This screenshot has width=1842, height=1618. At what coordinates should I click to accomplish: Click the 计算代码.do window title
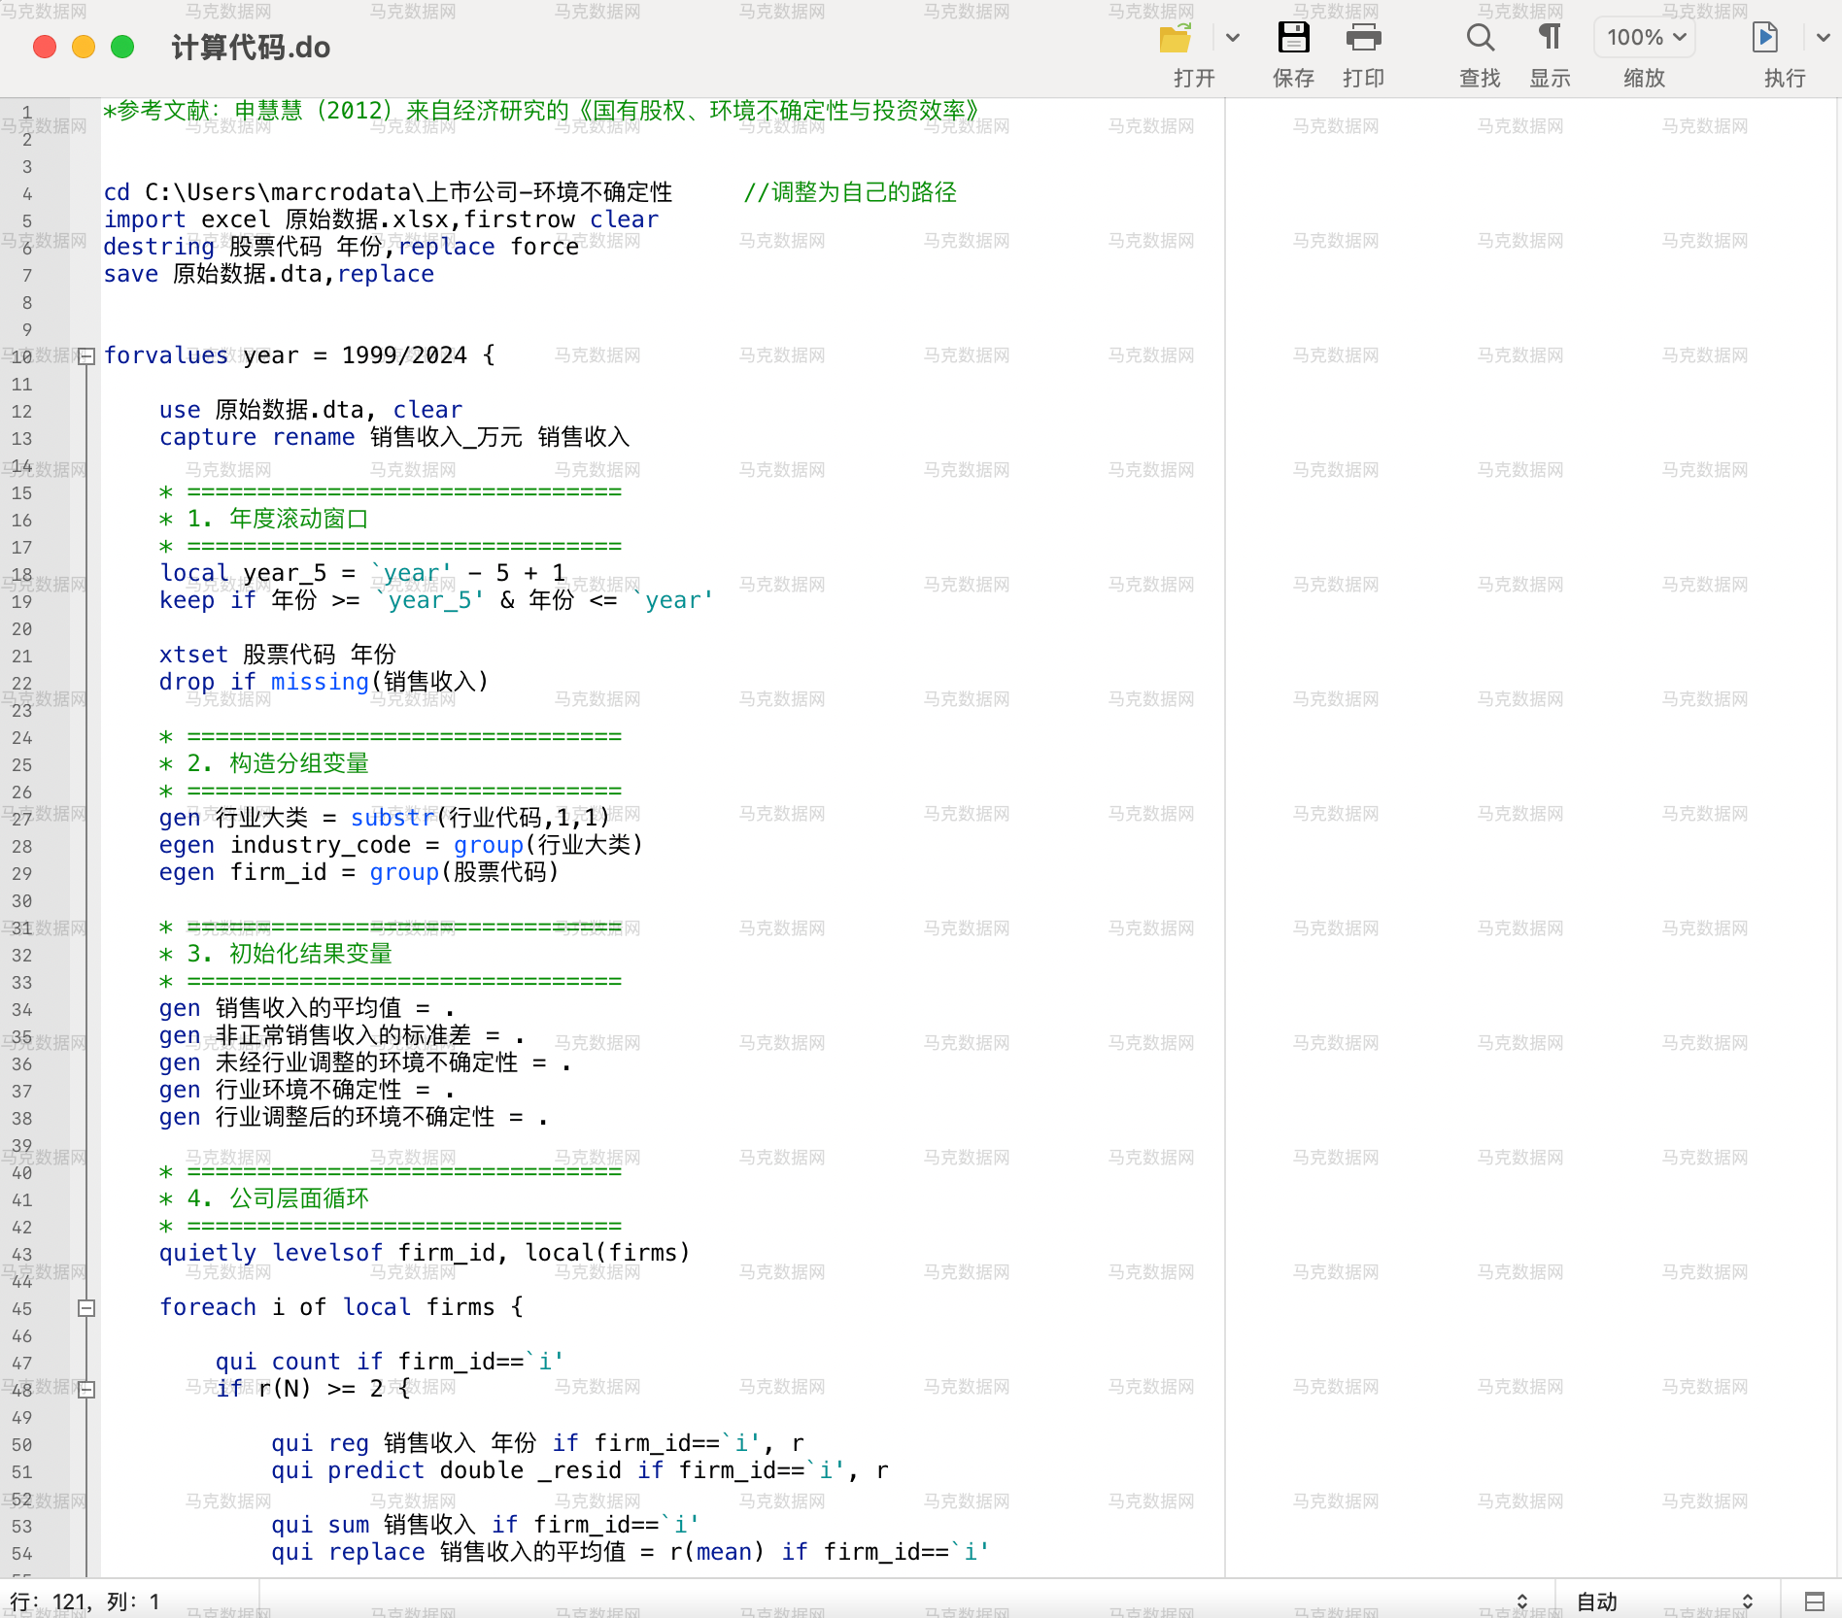coord(251,48)
